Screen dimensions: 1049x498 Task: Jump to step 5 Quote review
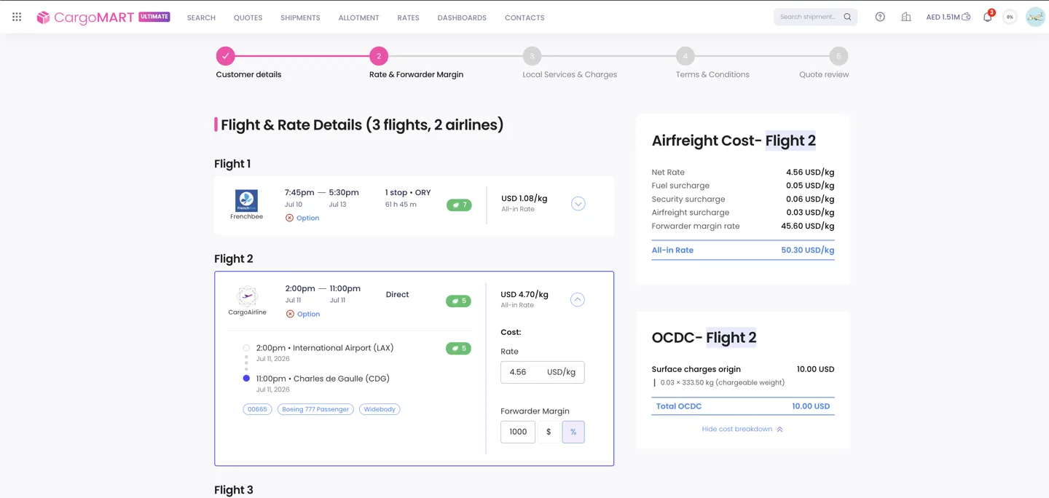[x=838, y=56]
